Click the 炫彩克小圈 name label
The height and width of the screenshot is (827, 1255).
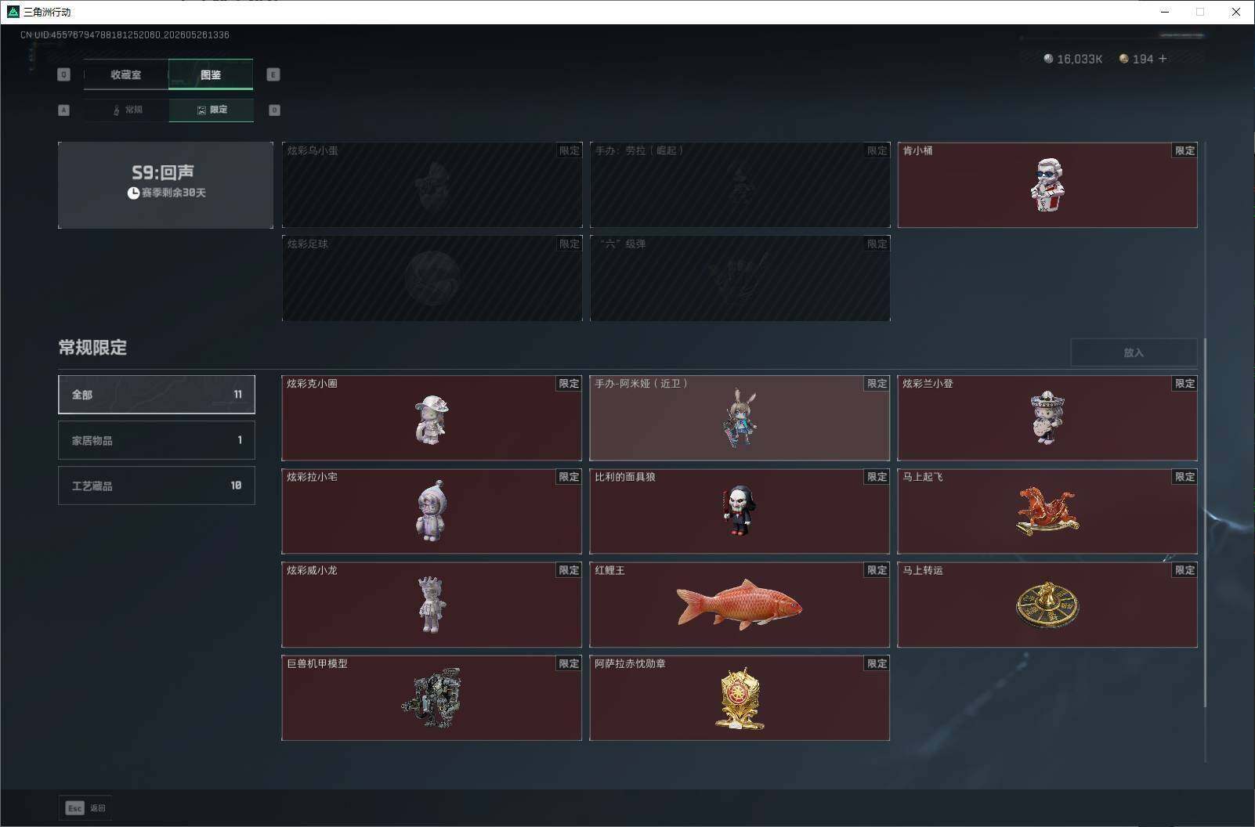pyautogui.click(x=312, y=384)
